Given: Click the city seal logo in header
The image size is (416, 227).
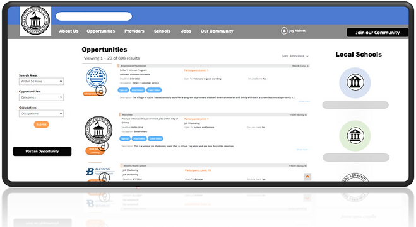Looking at the screenshot, I should [x=35, y=21].
